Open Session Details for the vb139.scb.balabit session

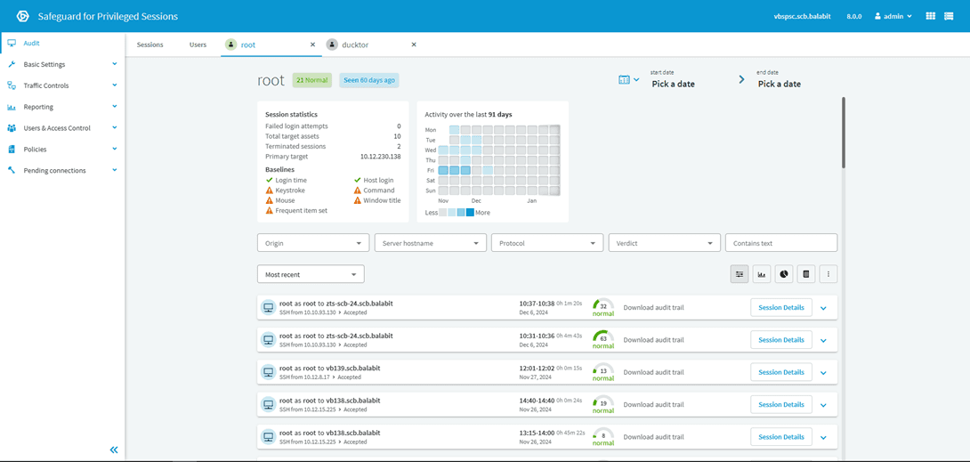click(781, 372)
